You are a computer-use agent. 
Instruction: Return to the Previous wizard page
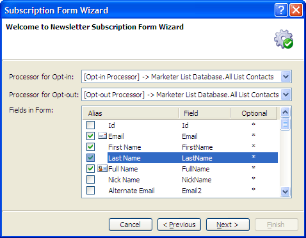click(179, 225)
